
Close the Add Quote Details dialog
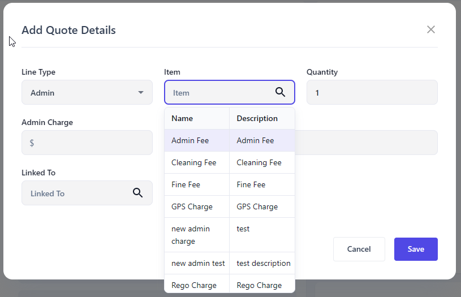click(x=431, y=29)
